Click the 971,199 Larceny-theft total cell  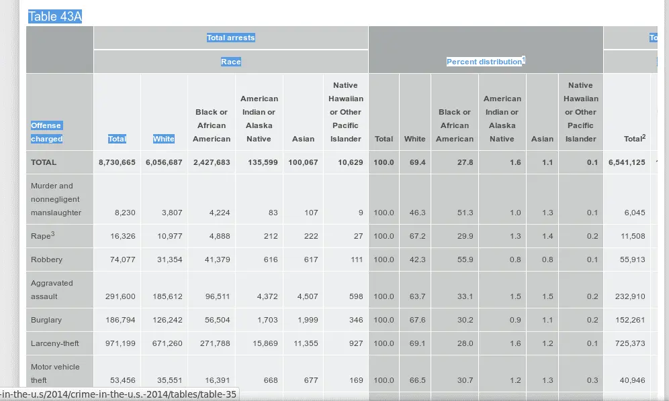pos(120,343)
